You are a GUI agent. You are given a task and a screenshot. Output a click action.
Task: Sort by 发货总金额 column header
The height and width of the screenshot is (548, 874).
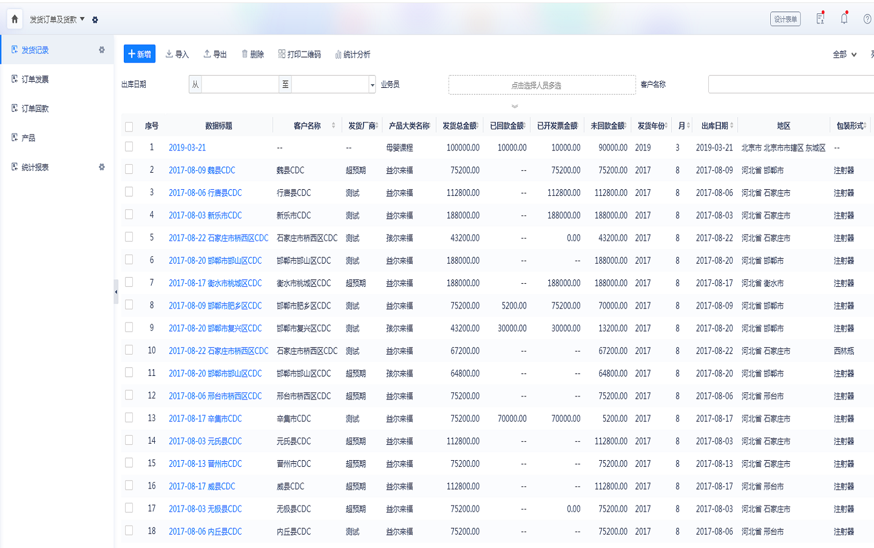point(460,125)
